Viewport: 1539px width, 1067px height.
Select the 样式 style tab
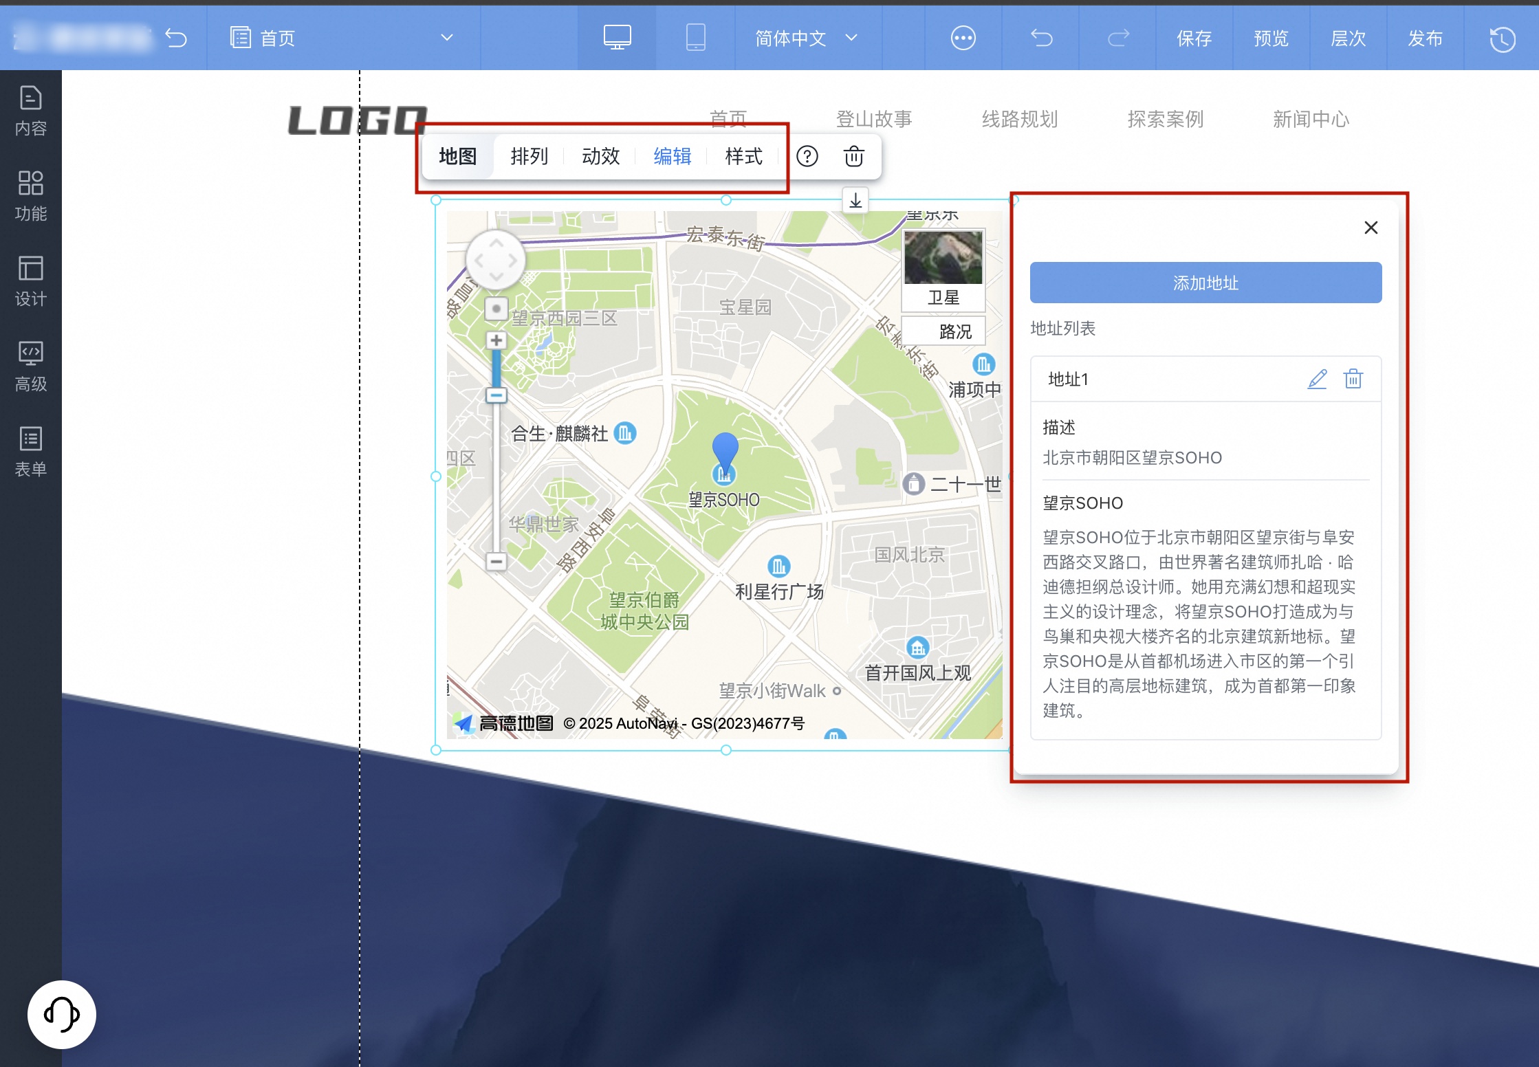click(x=744, y=157)
